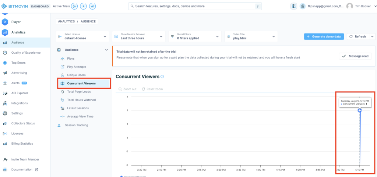Expand the Refresh options arrow
The image size is (377, 177).
pos(372,36)
